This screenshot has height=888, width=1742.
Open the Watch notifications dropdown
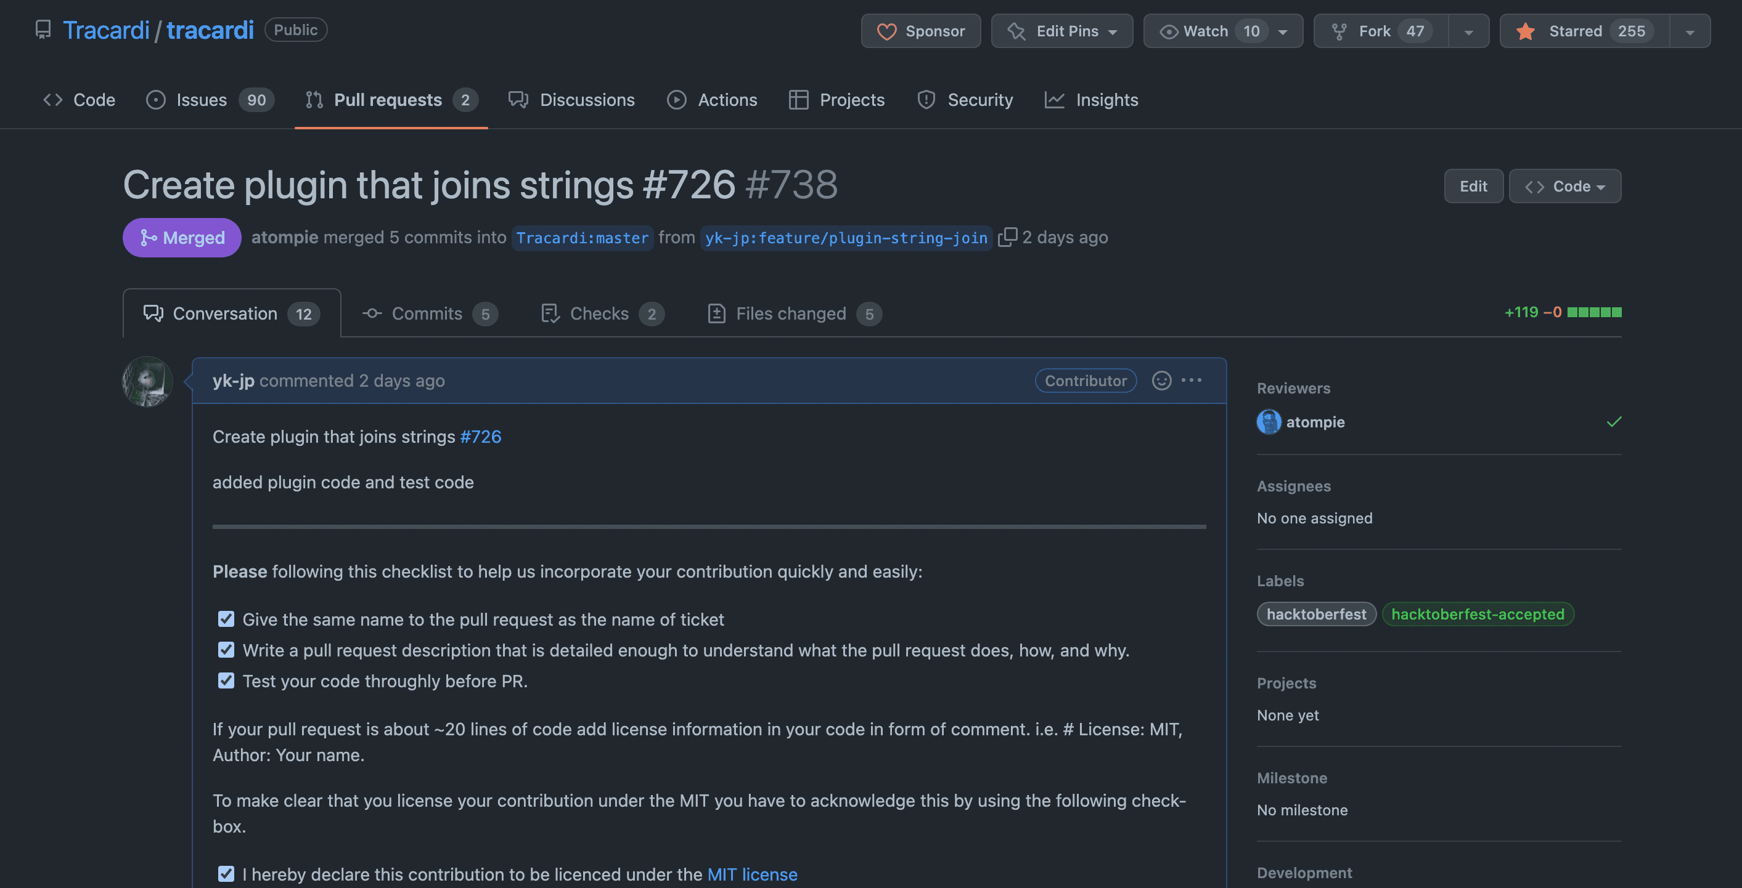click(x=1222, y=31)
